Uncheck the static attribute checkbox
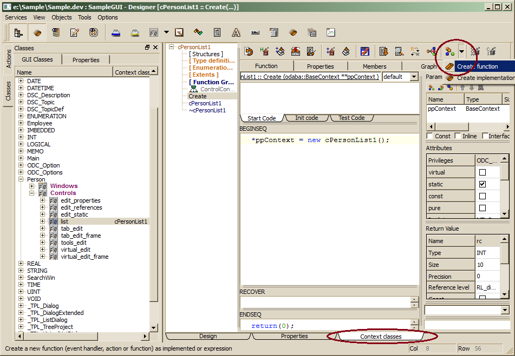This screenshot has height=356, width=515. (x=483, y=184)
